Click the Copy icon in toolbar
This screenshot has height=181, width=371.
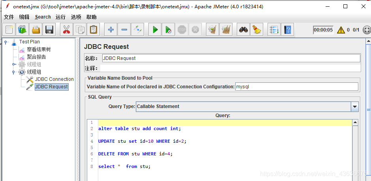click(80, 30)
